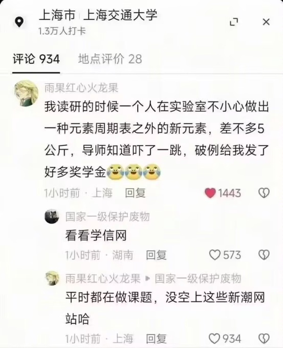Screen dimensions: 283x348
Task: Reply to the 平时都在做课题 comment
Action: 156,339
